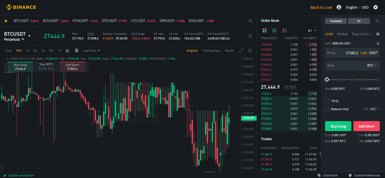Open chart indicators line-chart icon

pos(68,51)
